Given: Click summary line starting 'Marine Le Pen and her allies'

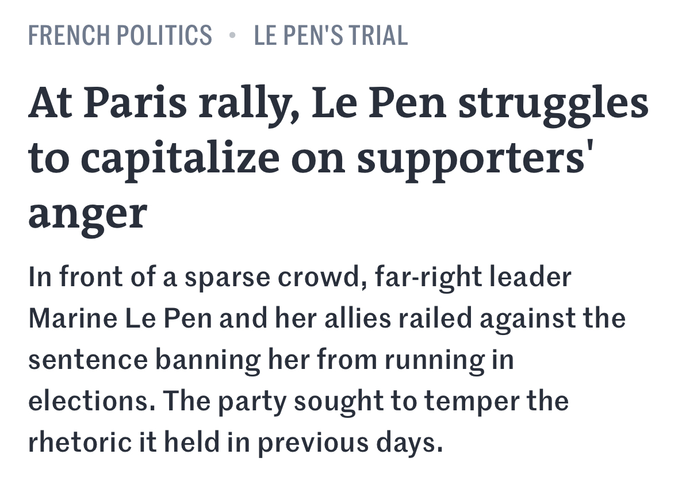Looking at the screenshot, I should point(327,318).
